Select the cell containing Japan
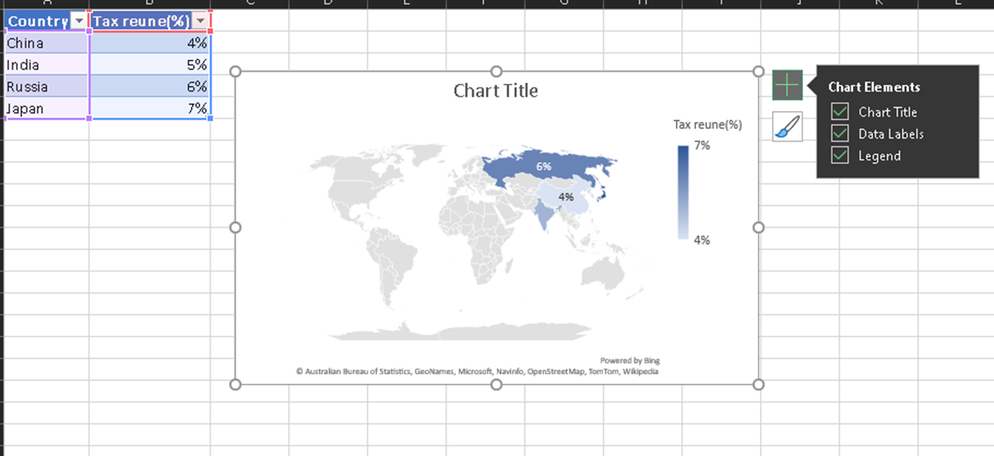 point(46,108)
